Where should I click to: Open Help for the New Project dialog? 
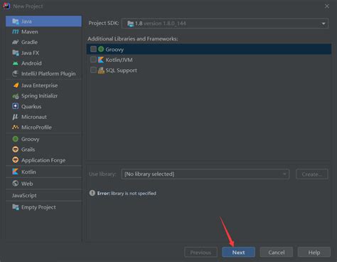[x=314, y=252]
